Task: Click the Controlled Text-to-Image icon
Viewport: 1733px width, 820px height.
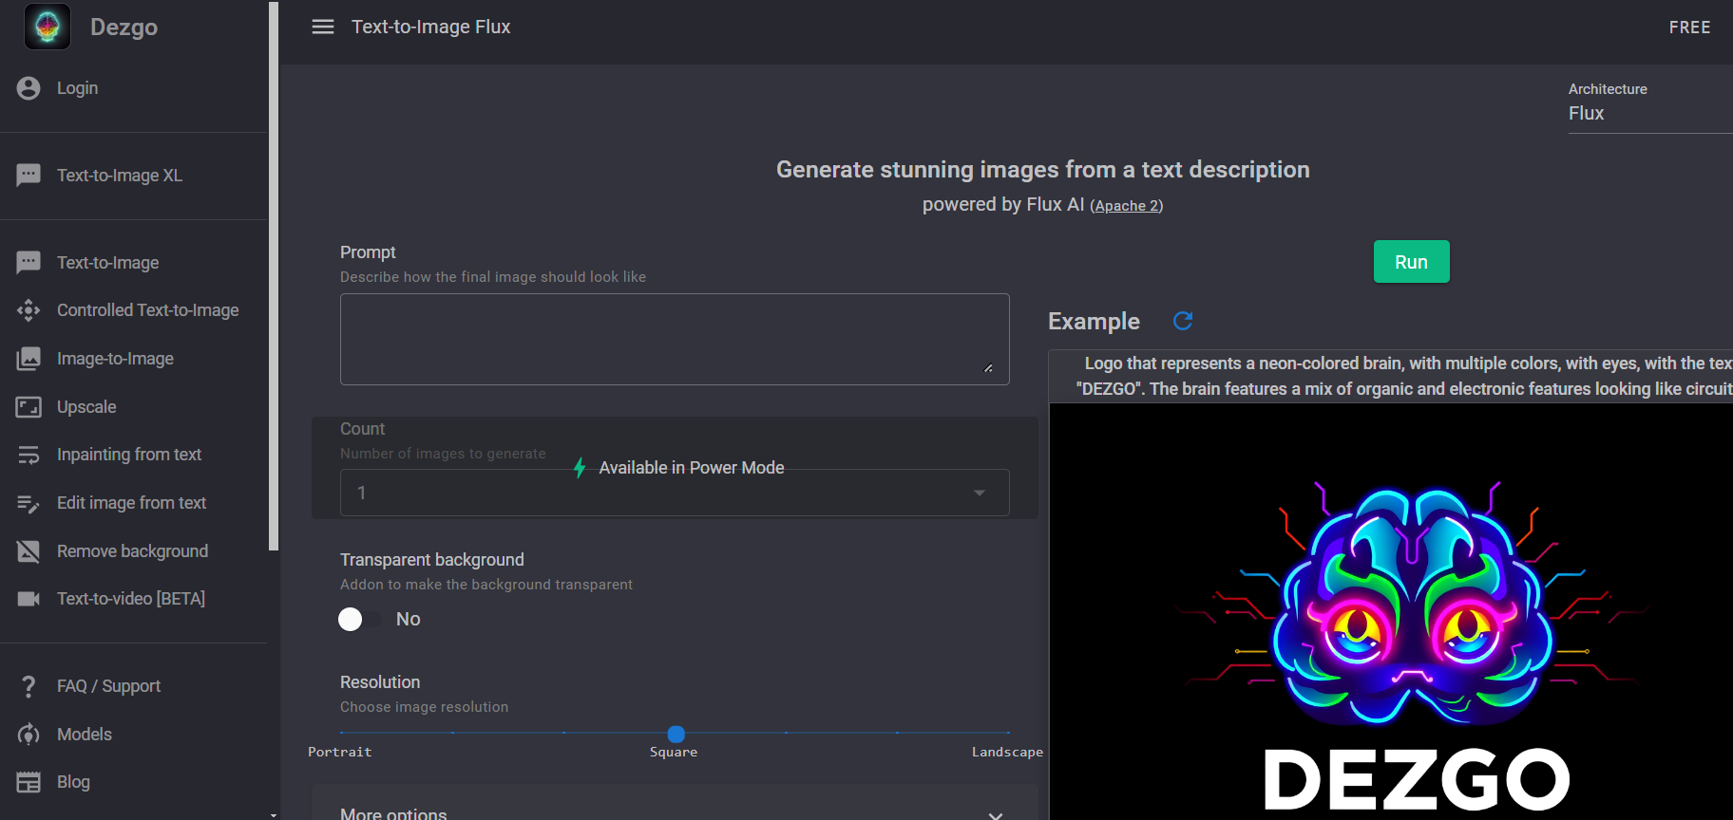Action: coord(29,310)
